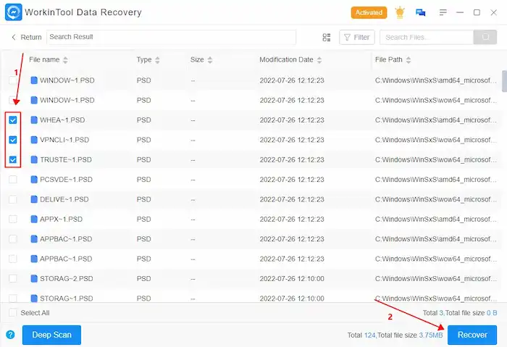Start a Deep Scan
The width and height of the screenshot is (507, 347).
[x=51, y=335]
